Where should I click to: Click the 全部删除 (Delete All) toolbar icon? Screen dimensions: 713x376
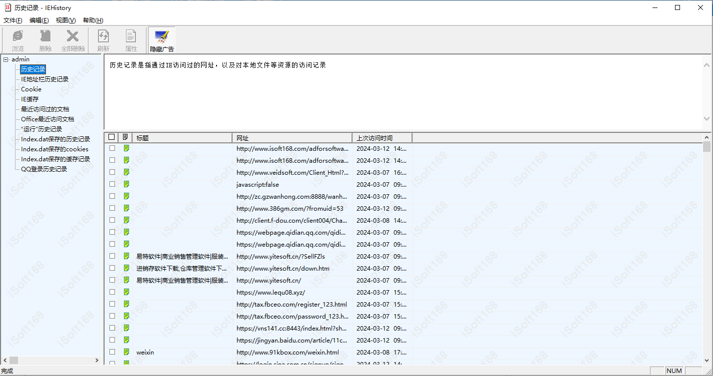(73, 39)
